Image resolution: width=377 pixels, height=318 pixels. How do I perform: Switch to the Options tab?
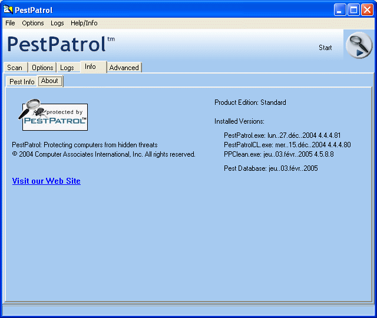[42, 68]
